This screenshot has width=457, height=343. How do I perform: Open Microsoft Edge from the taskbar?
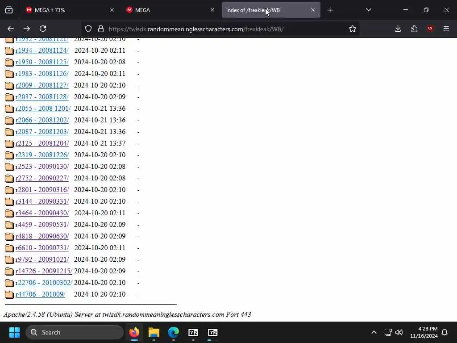click(x=174, y=332)
